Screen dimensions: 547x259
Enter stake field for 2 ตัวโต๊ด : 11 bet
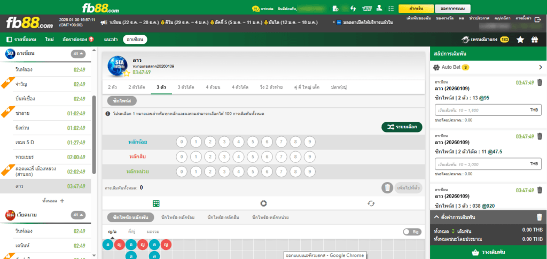[x=488, y=164]
